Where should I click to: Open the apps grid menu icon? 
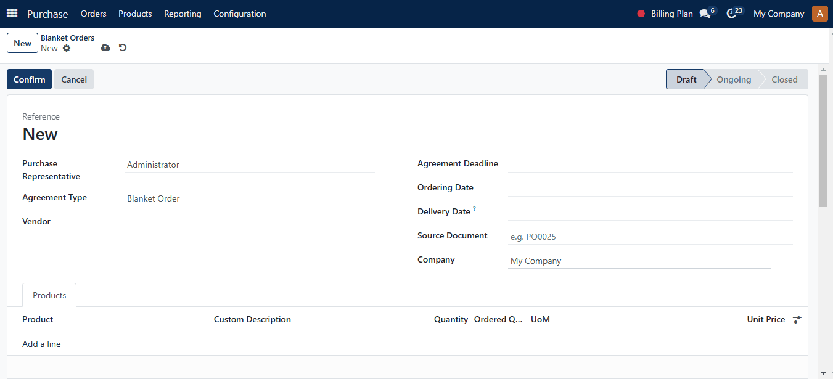[x=12, y=14]
